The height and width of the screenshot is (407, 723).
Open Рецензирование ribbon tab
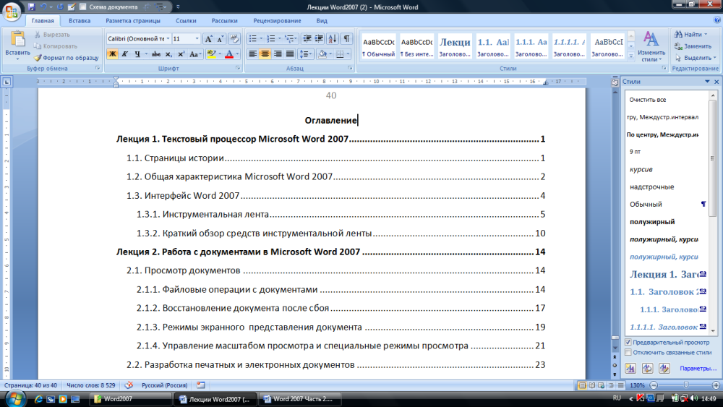277,21
